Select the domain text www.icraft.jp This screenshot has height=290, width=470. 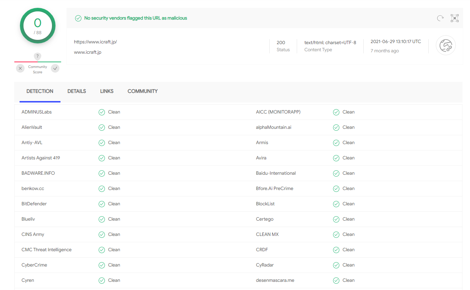[88, 52]
